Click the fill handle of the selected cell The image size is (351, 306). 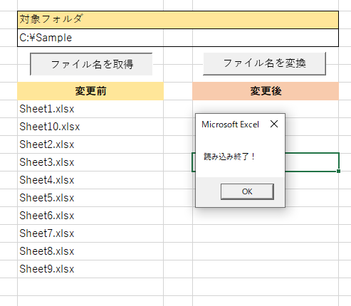point(338,171)
